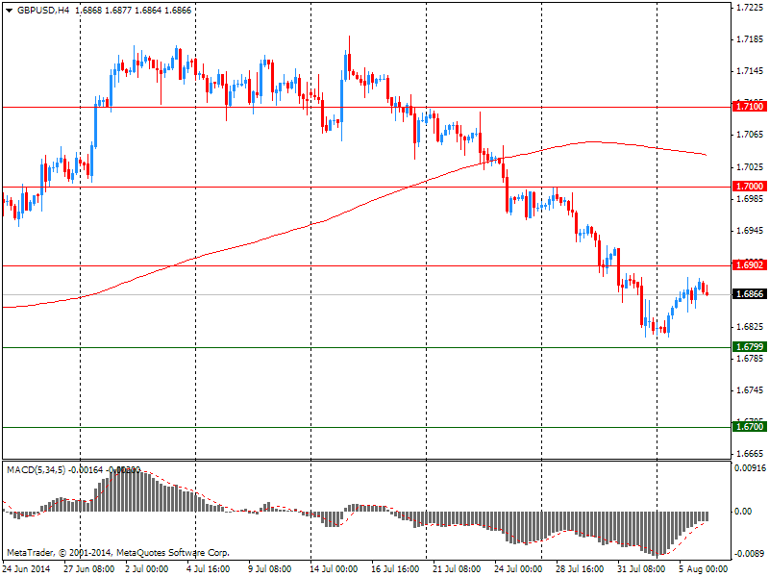This screenshot has height=577, width=769.
Task: Click the 1.6665 price scale value
Action: [x=751, y=454]
